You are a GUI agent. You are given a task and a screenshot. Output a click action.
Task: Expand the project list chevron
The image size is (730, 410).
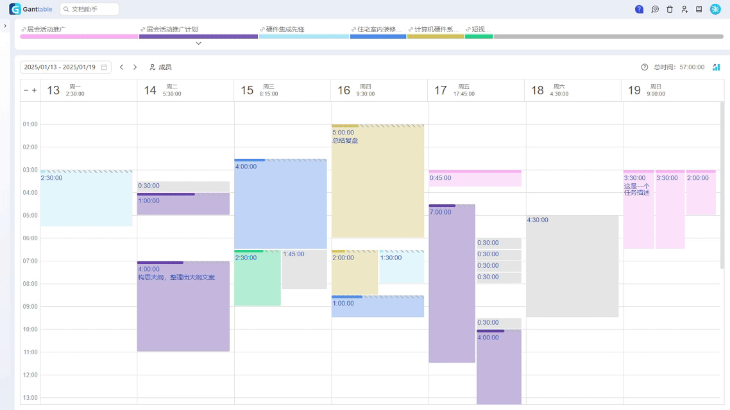pos(198,44)
